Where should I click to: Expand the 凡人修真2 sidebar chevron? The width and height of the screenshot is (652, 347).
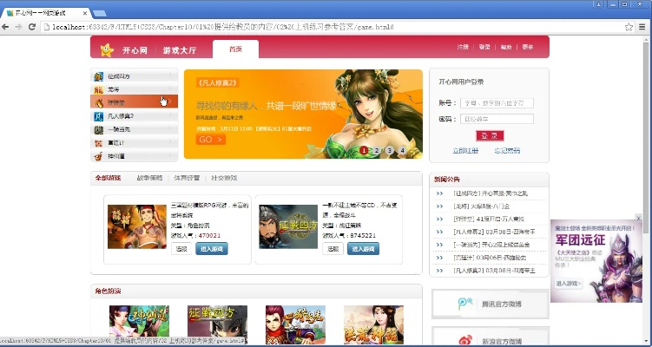(170, 115)
